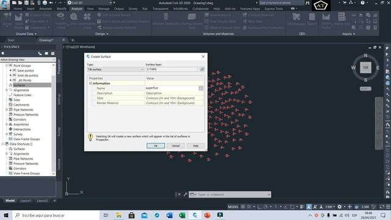
Task: Click Cancel in Create Surface dialog
Action: pyautogui.click(x=175, y=145)
